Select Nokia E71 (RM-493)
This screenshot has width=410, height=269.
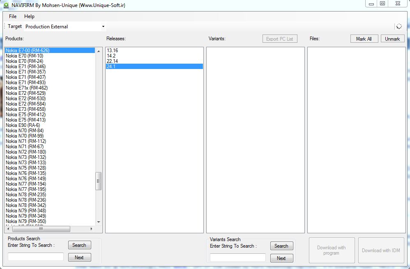pyautogui.click(x=50, y=83)
